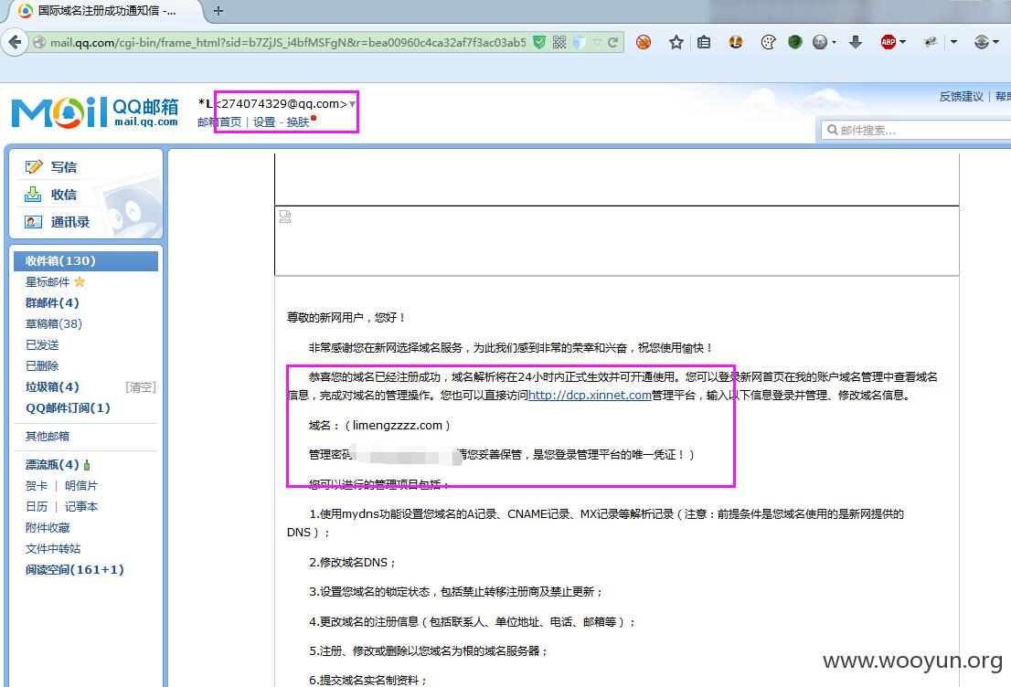Image resolution: width=1011 pixels, height=687 pixels.
Task: Open 其他邮箱
Action: point(47,437)
